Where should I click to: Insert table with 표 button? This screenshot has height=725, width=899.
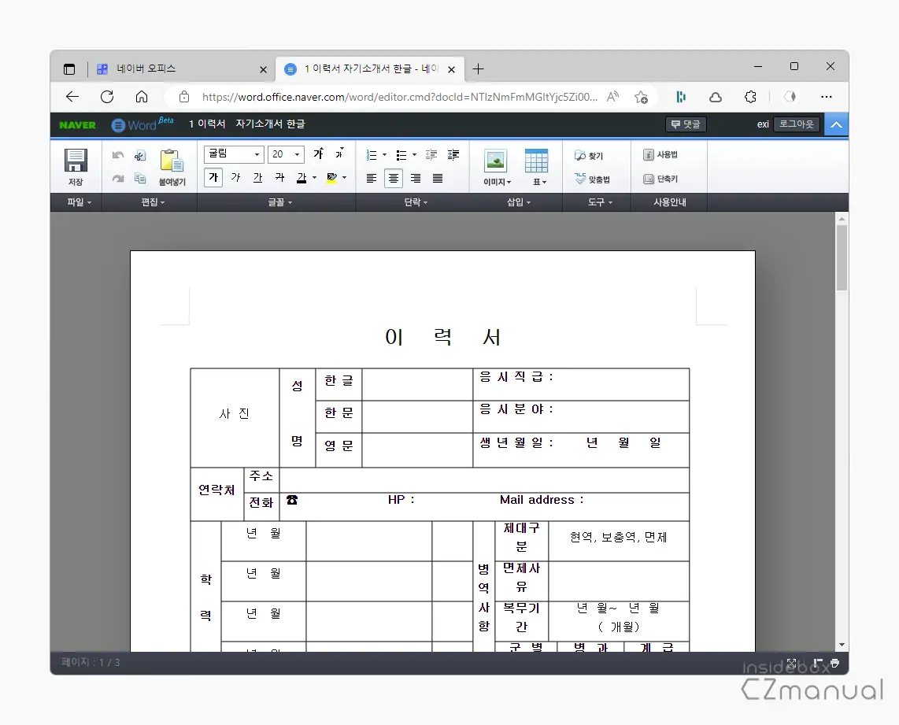click(537, 168)
